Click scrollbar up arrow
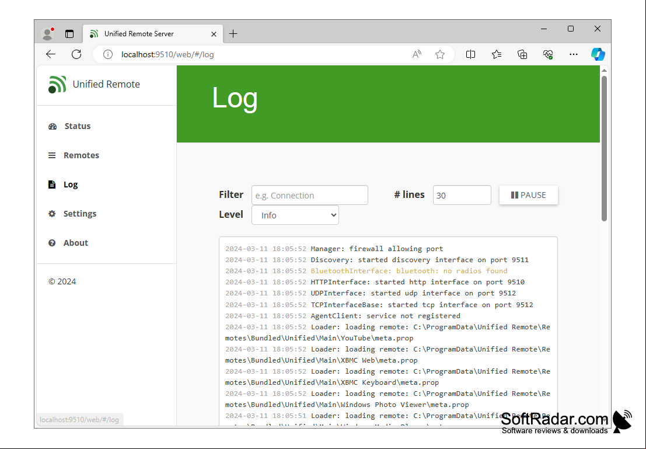Image resolution: width=646 pixels, height=449 pixels. (604, 71)
